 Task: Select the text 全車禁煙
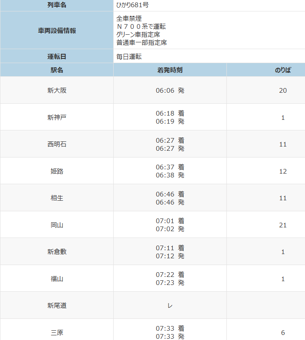(x=129, y=19)
